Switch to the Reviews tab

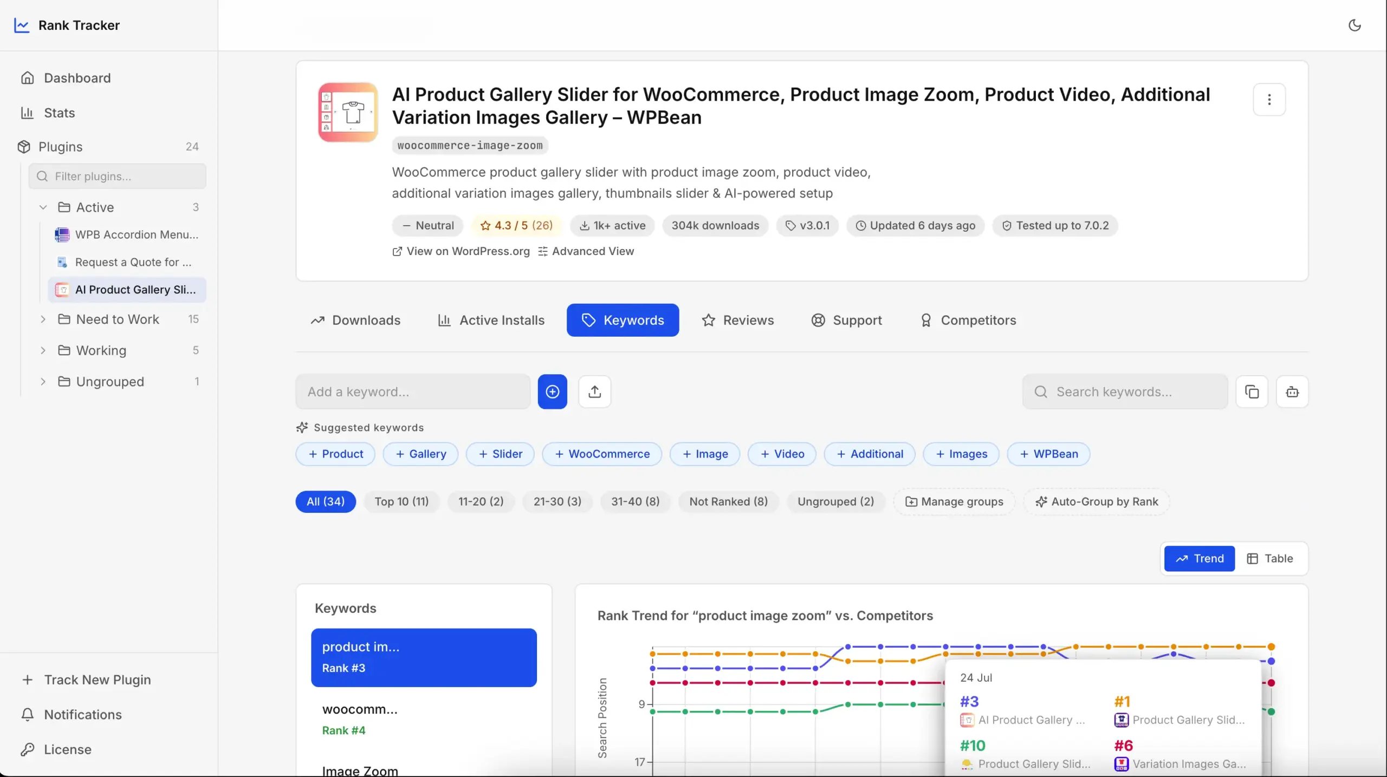coord(737,321)
